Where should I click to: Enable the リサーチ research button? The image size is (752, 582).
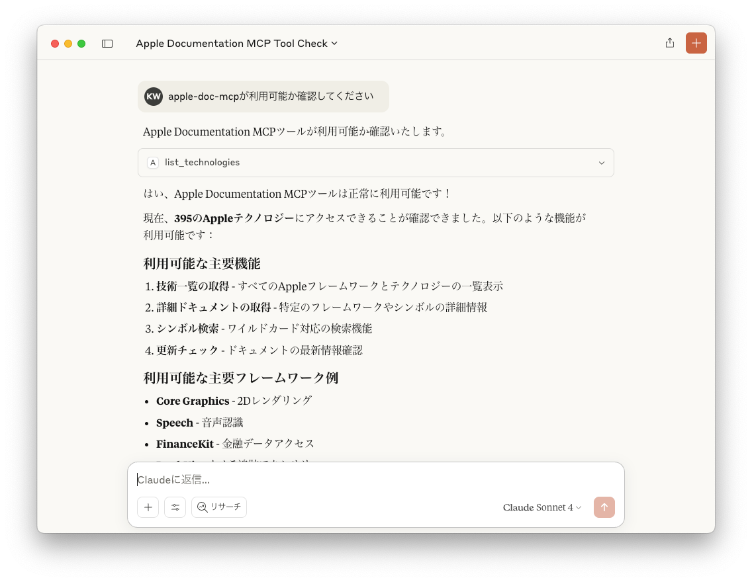[219, 507]
